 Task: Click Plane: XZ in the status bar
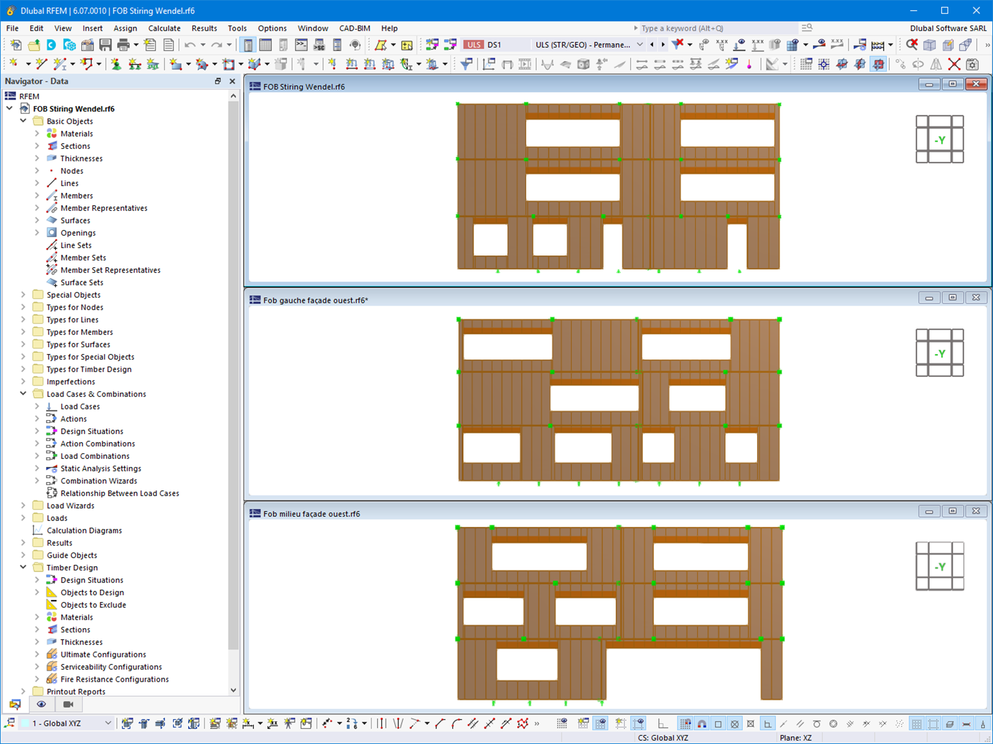point(796,738)
